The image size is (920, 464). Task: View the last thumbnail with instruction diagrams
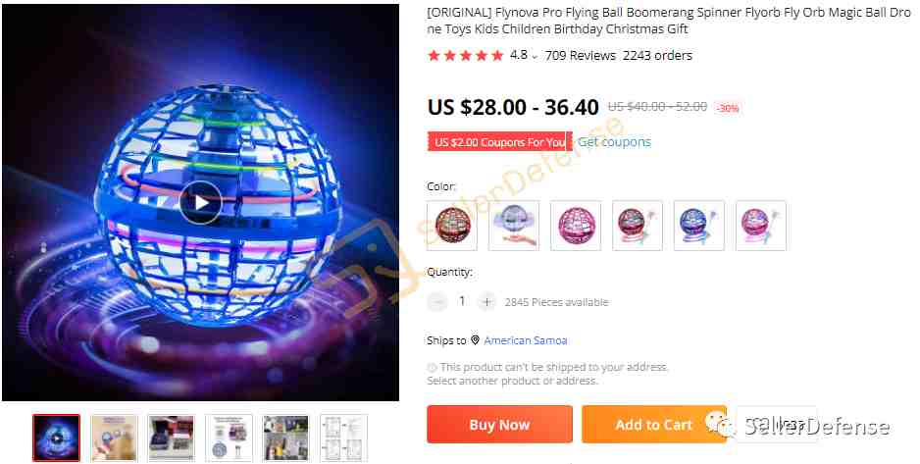[x=344, y=438]
